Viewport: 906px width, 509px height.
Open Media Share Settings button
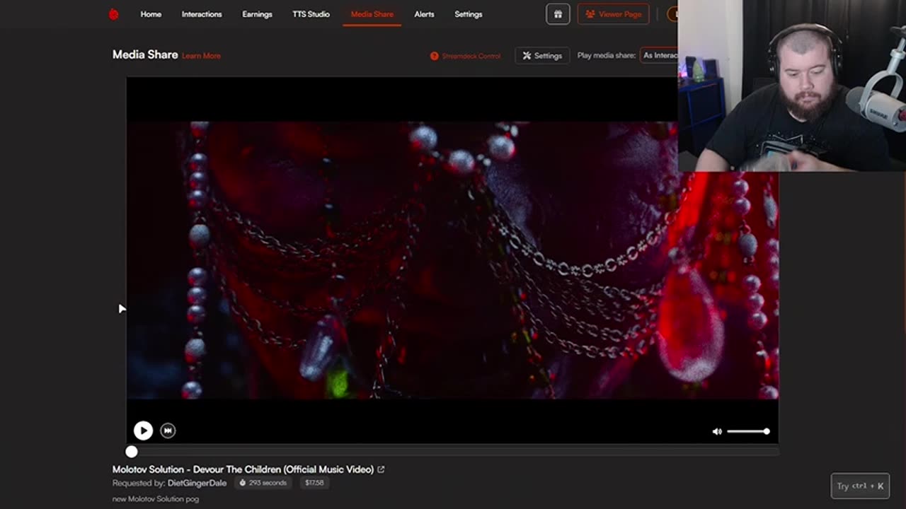(x=542, y=56)
